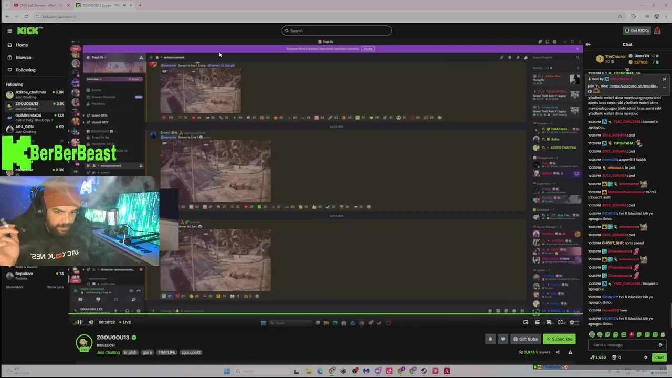Viewport: 672px width, 378px height.
Task: Open Steam from taskbar
Action: 424,371
